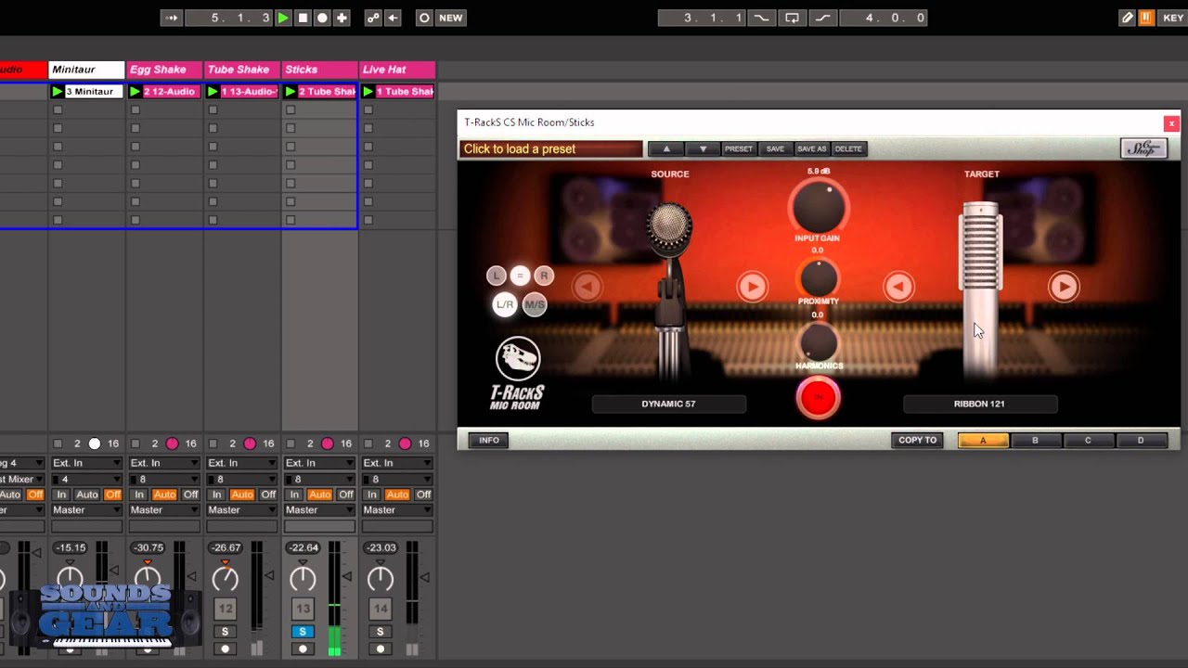The width and height of the screenshot is (1188, 668).
Task: Click the preset name field to load a preset
Action: (x=551, y=148)
